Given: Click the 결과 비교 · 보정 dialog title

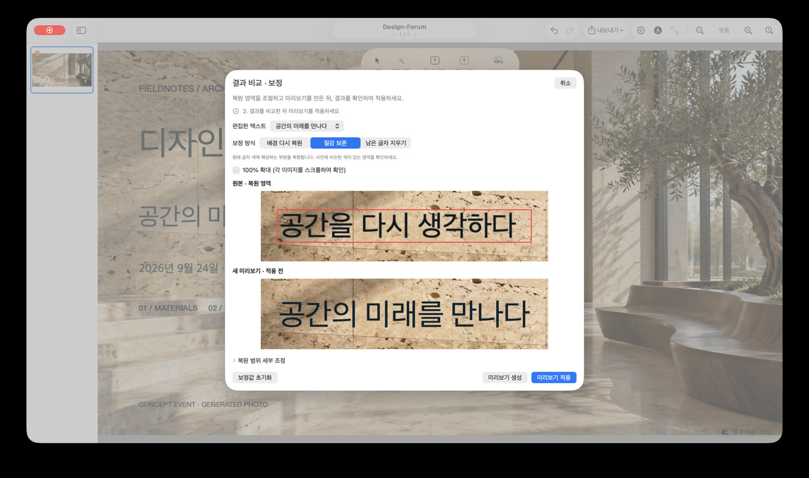Looking at the screenshot, I should pos(257,83).
